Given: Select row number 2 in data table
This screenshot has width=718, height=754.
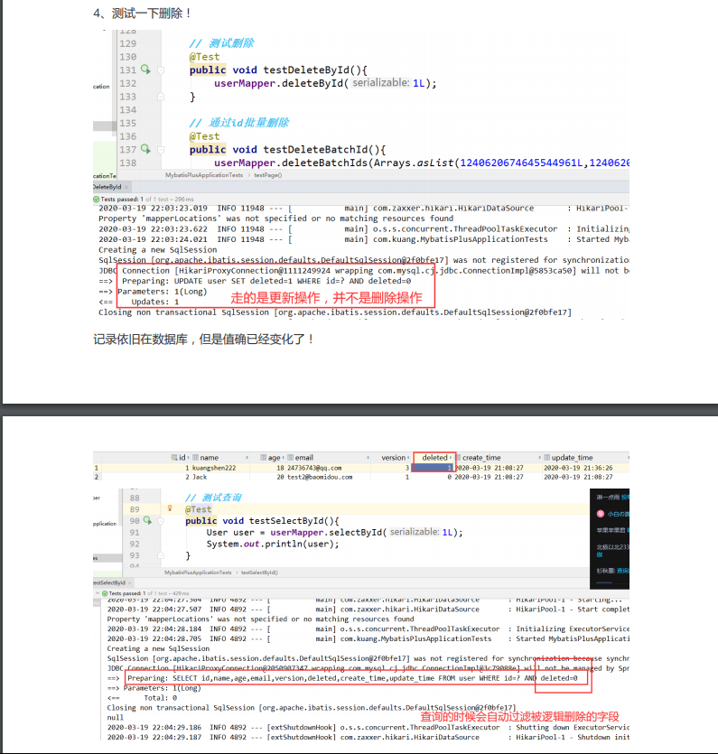Looking at the screenshot, I should pyautogui.click(x=96, y=477).
